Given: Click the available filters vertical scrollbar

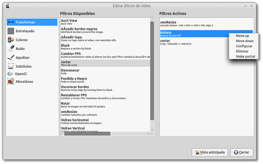Looking at the screenshot, I should pyautogui.click(x=152, y=69).
